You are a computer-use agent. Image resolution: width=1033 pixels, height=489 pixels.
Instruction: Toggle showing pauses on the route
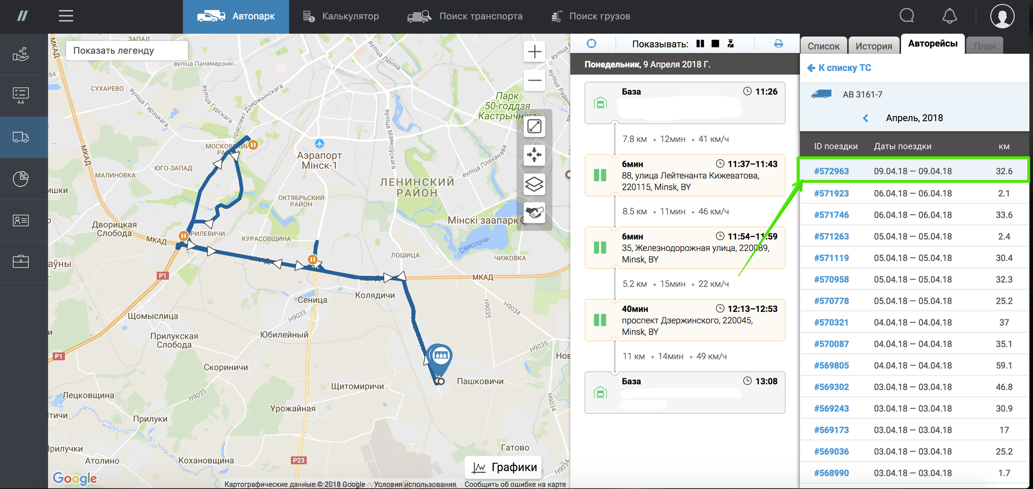[700, 44]
